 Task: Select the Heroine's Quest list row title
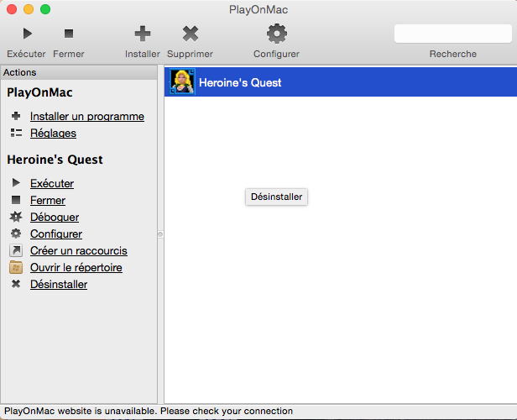[240, 82]
